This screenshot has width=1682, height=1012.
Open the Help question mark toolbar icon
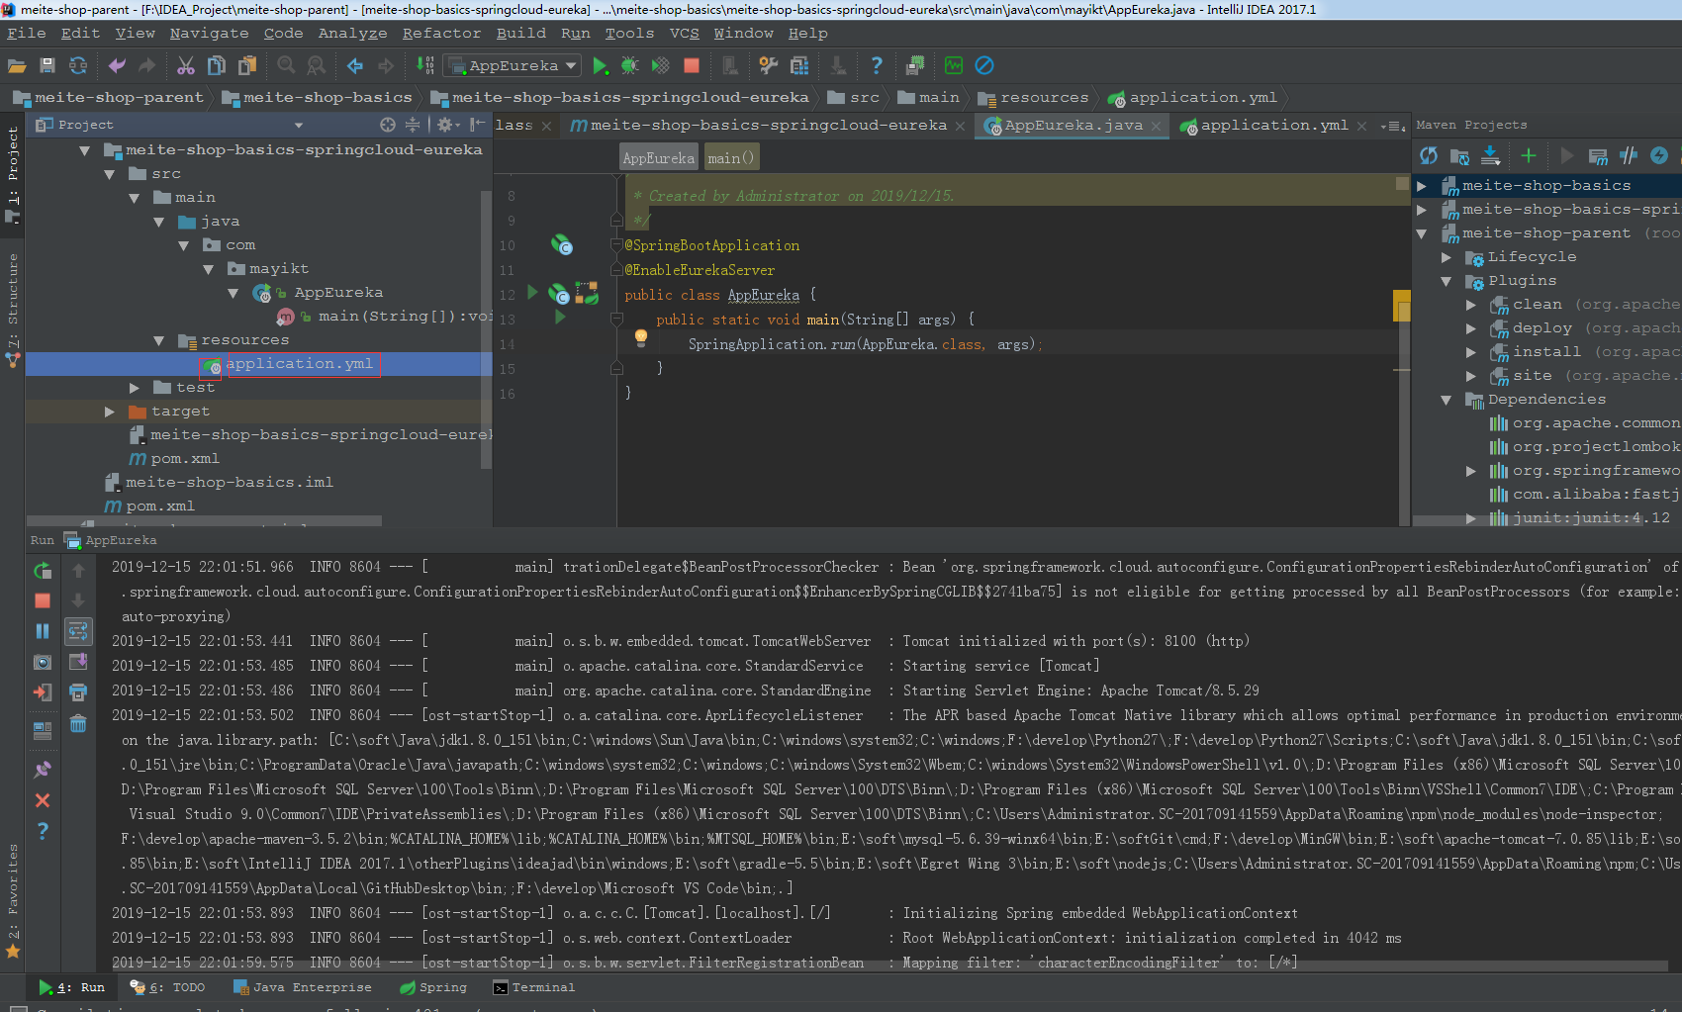coord(877,66)
